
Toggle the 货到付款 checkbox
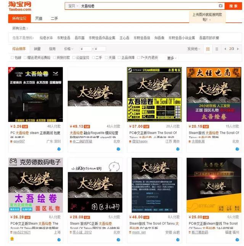pos(55,58)
